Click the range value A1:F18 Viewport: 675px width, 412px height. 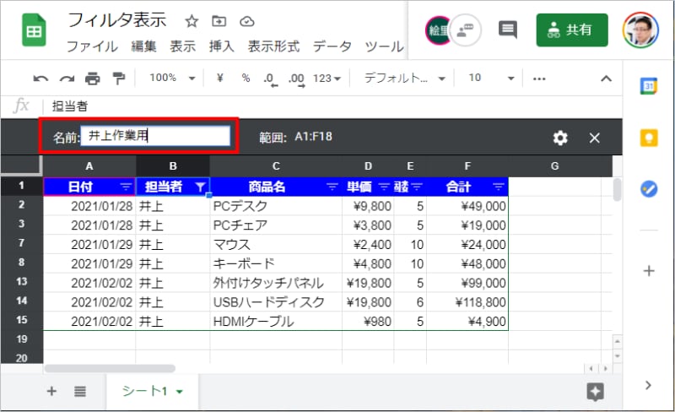coord(313,137)
